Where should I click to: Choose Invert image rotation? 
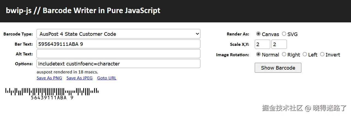click(x=322, y=54)
